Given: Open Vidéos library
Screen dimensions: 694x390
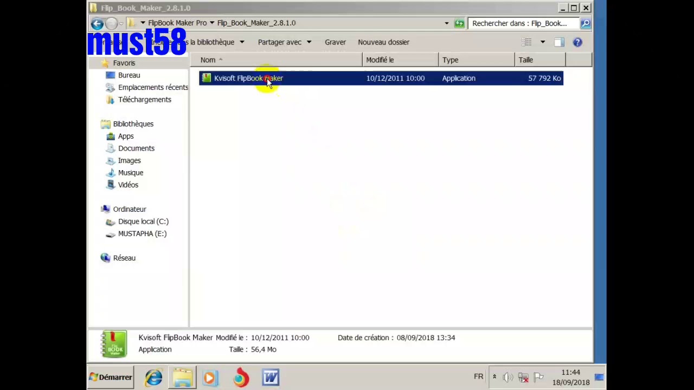Looking at the screenshot, I should coord(128,185).
